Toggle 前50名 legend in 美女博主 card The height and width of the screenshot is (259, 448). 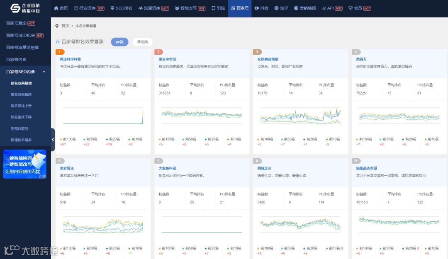tap(90, 249)
